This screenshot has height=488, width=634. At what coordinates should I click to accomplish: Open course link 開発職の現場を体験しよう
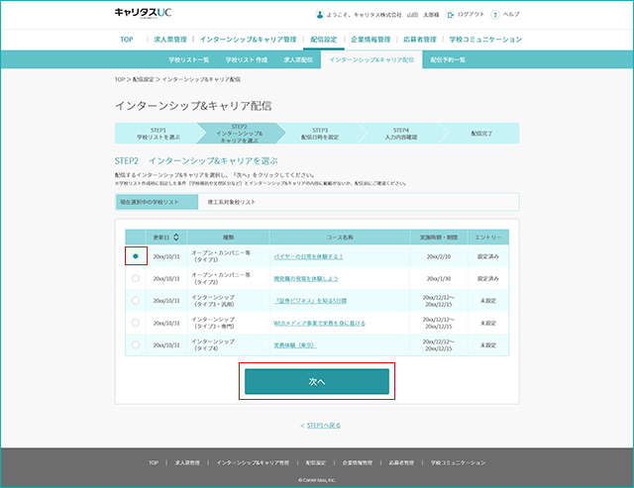coord(306,279)
